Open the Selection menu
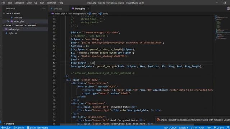Viewport: 230px width, 129px height. click(x=19, y=3)
